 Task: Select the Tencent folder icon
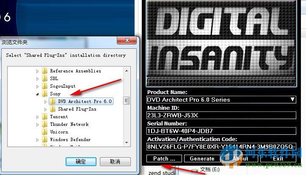(x=45, y=117)
